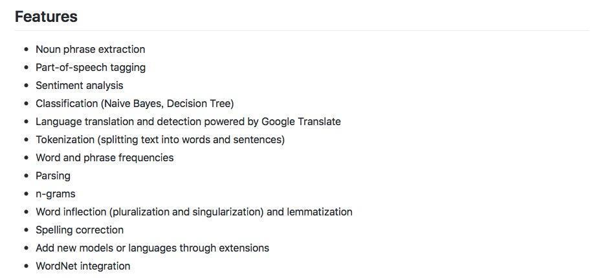Click the Google Translate text
Screen dimensions: 603x278
pyautogui.click(x=301, y=121)
